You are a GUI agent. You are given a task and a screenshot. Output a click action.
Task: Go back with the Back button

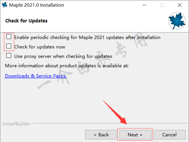click(101, 135)
